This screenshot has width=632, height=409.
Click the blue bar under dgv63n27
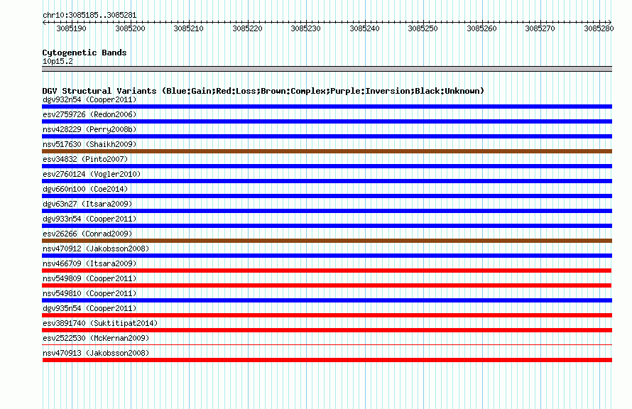coord(327,211)
